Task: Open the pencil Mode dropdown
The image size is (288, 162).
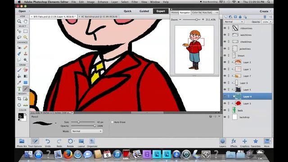Action: pos(87,131)
